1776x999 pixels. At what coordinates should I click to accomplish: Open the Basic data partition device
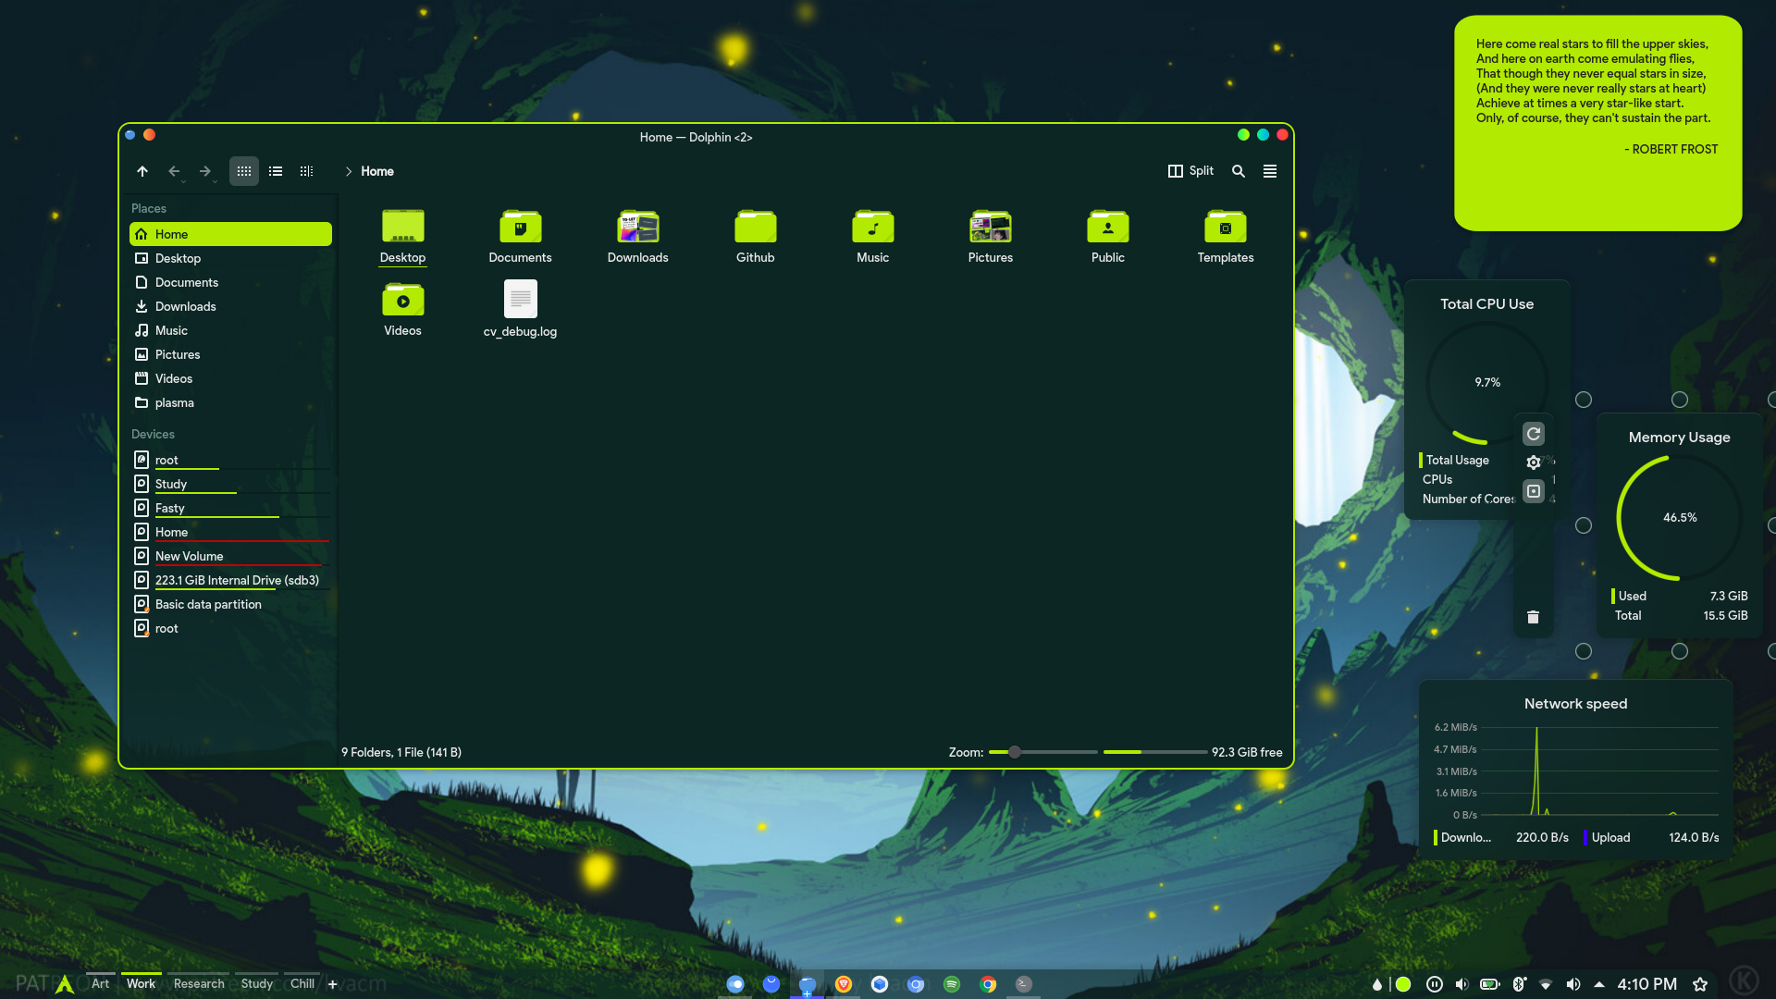point(230,604)
